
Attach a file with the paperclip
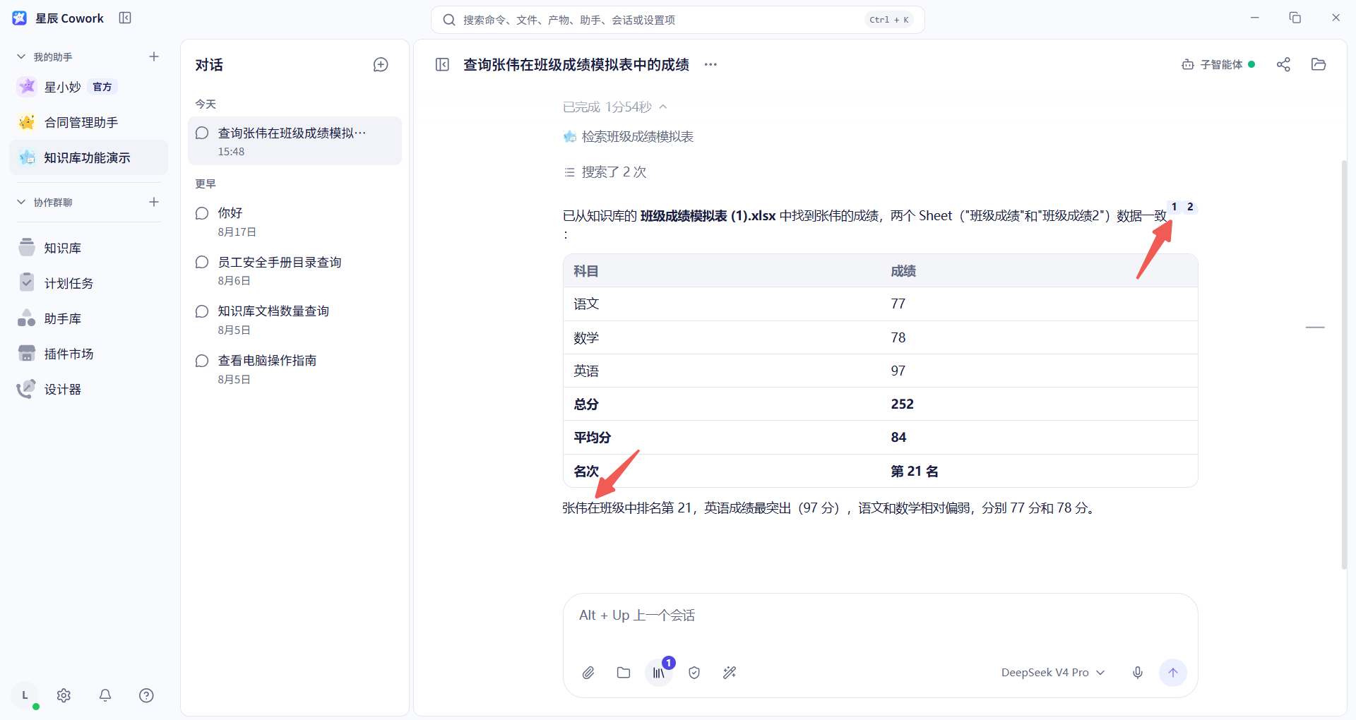coord(588,673)
